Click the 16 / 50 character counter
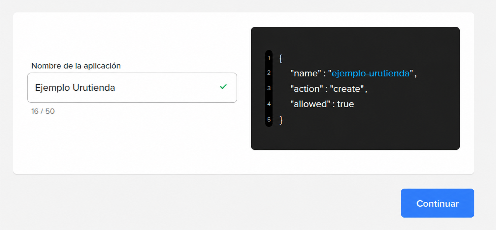 [43, 111]
